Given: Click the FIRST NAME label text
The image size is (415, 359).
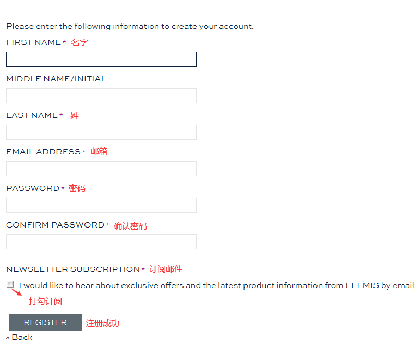Looking at the screenshot, I should pos(33,42).
